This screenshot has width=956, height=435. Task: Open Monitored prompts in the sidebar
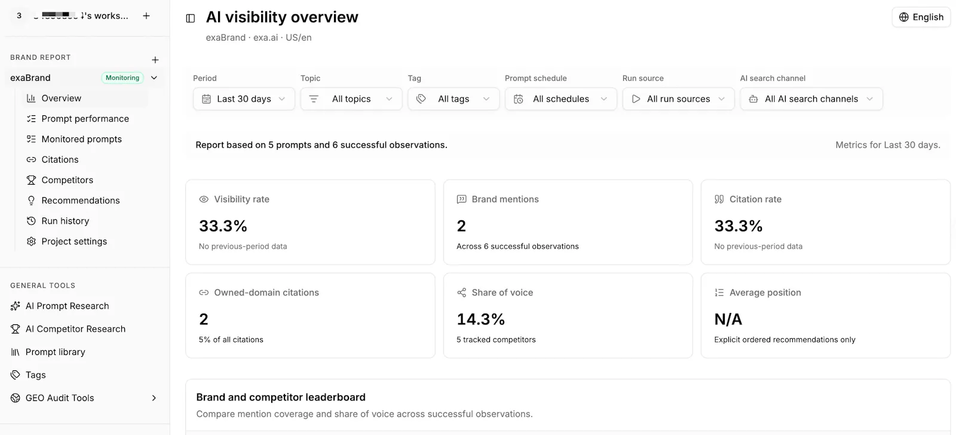pyautogui.click(x=85, y=139)
